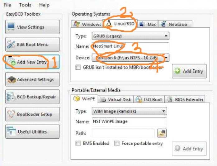Switch to the Windows tab
The height and width of the screenshot is (166, 217).
(x=87, y=24)
